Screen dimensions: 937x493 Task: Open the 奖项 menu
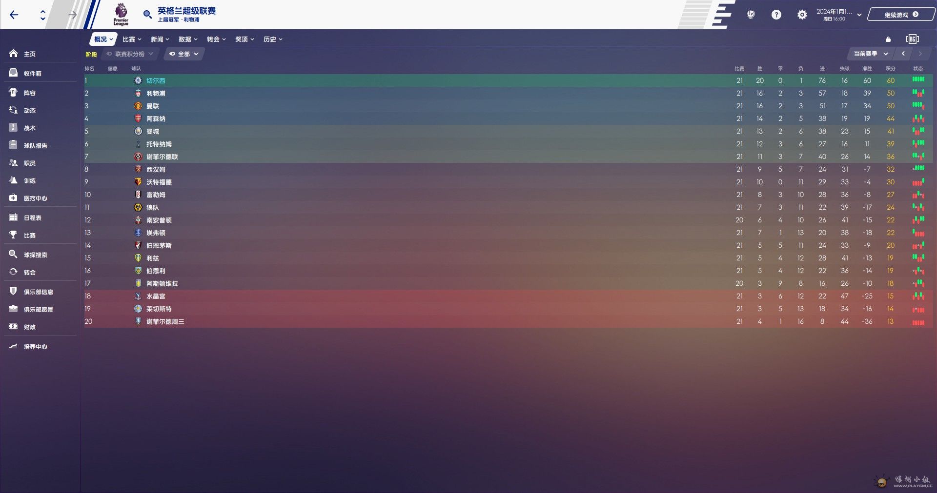point(244,39)
